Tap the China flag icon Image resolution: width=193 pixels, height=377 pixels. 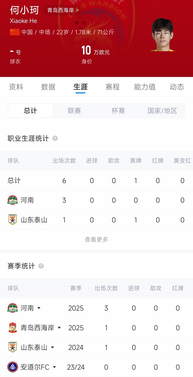pos(15,32)
